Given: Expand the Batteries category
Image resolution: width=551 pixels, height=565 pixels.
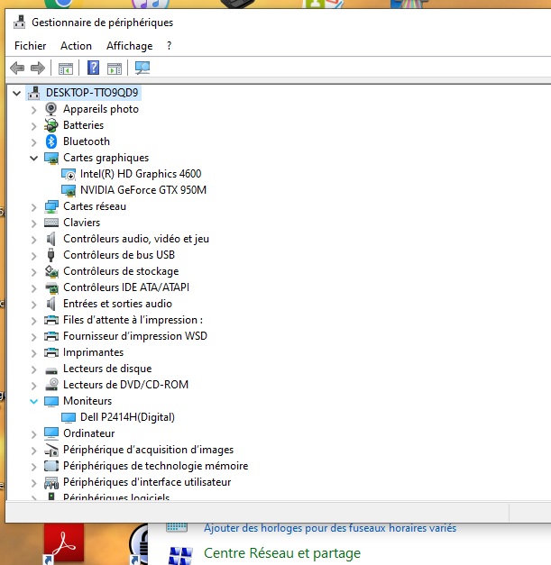Looking at the screenshot, I should pyautogui.click(x=34, y=126).
